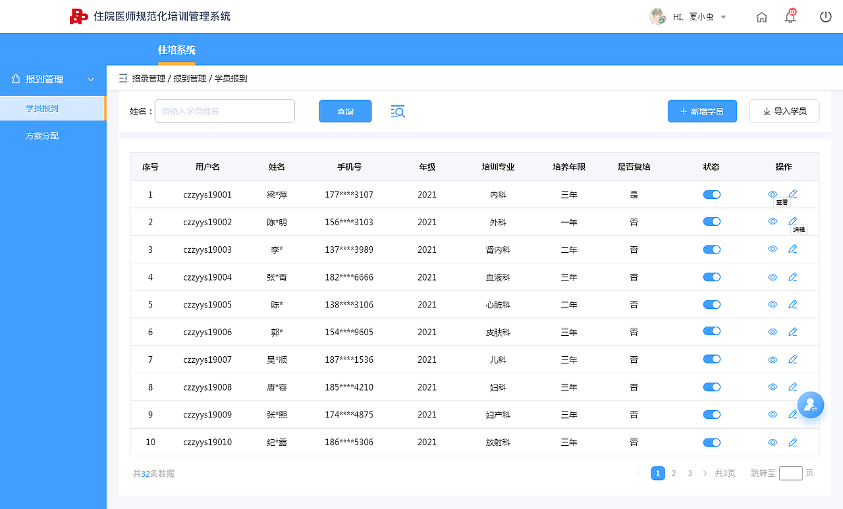Click the next page chevron in pagination

pos(704,473)
